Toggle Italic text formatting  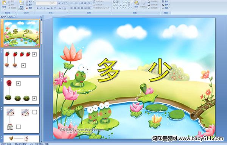41,8
